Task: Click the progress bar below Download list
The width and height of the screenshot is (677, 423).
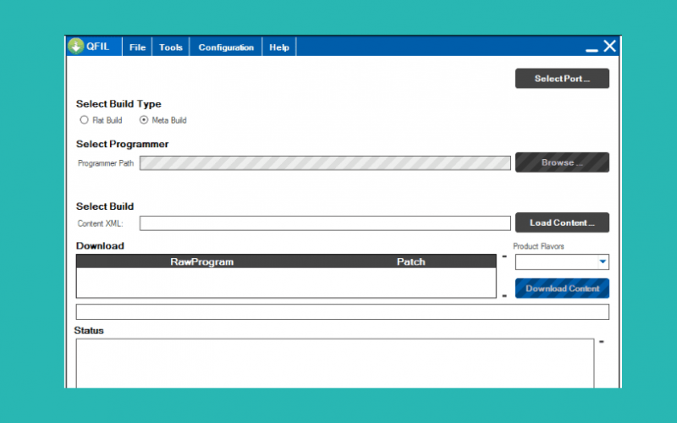Action: point(343,311)
